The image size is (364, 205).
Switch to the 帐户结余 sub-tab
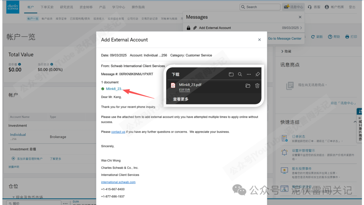point(47,19)
